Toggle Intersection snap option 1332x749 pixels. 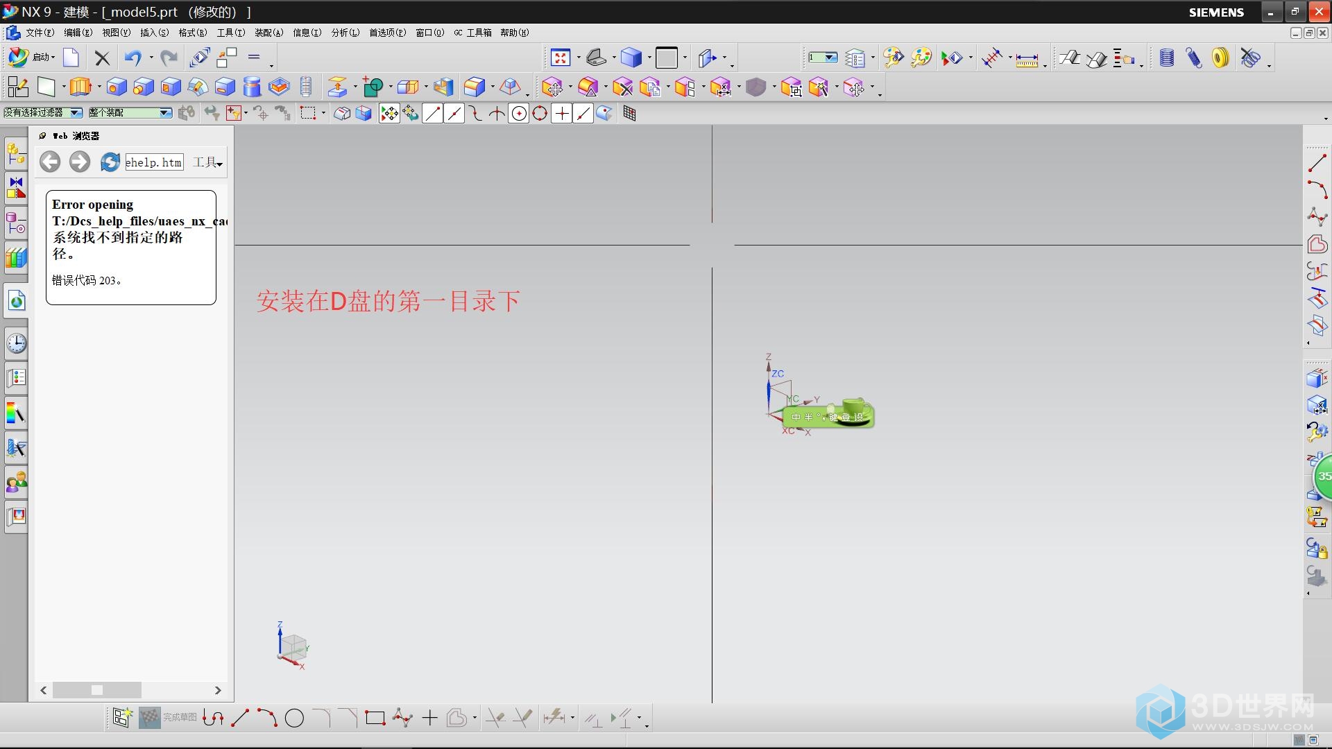497,114
